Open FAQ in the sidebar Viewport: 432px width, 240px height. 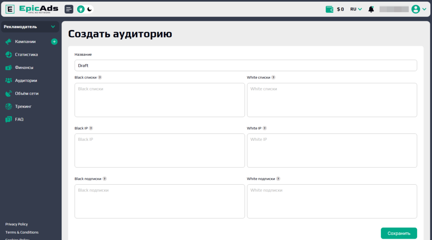[19, 119]
